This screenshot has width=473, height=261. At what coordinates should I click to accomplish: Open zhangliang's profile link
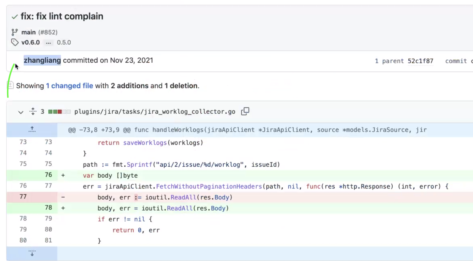[x=42, y=60]
